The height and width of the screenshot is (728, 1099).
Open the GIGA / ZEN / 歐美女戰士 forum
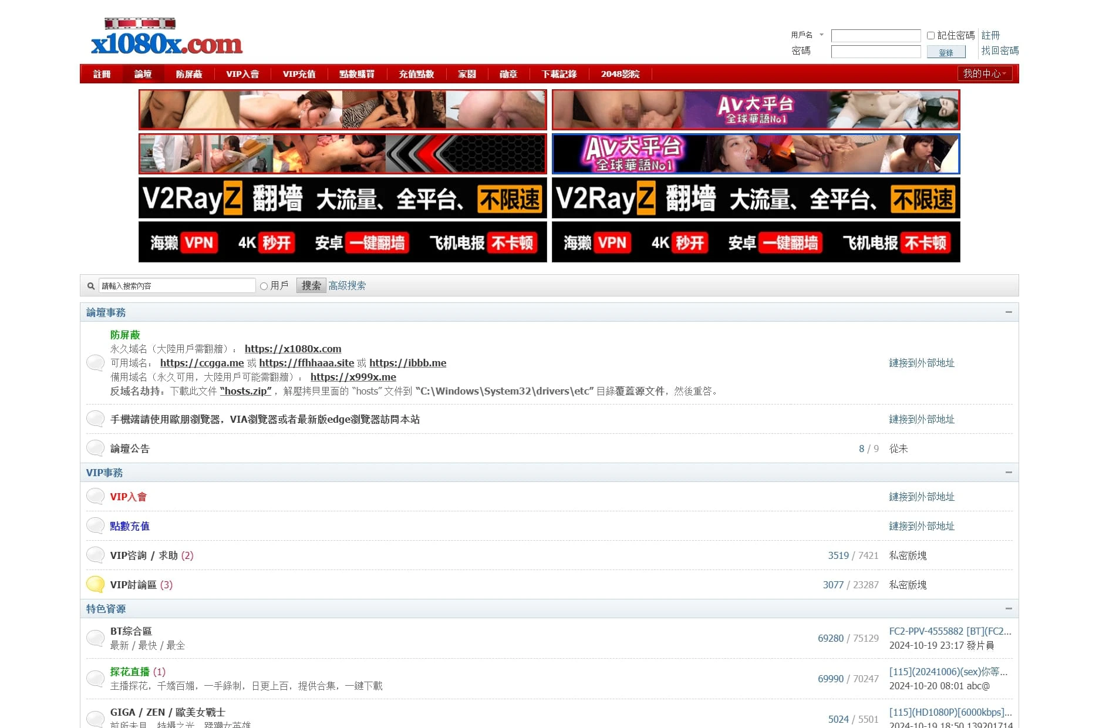click(168, 712)
